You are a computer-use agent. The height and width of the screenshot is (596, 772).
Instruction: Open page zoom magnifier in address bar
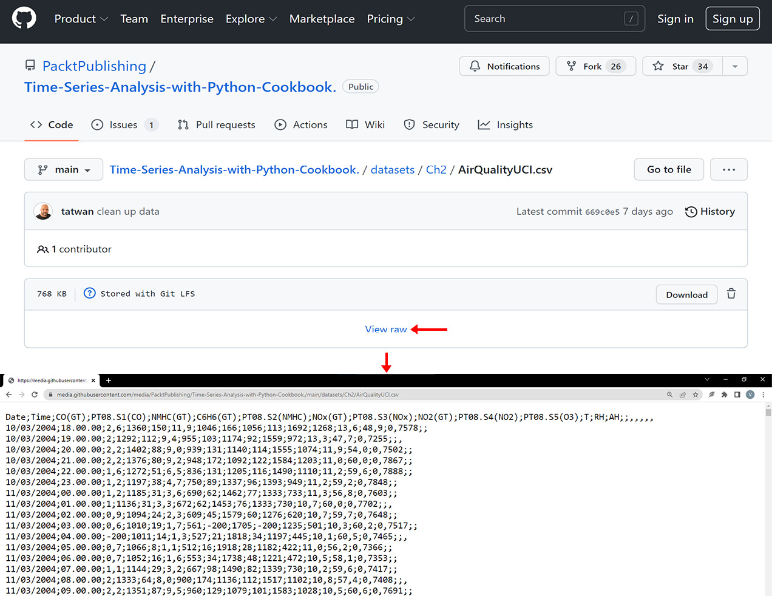(x=669, y=395)
